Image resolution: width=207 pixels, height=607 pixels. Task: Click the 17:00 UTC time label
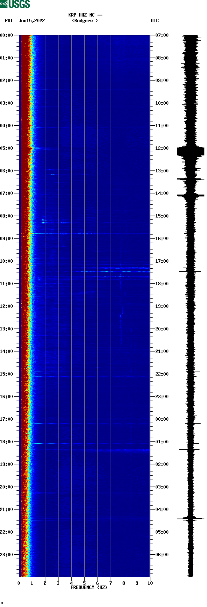(162, 261)
